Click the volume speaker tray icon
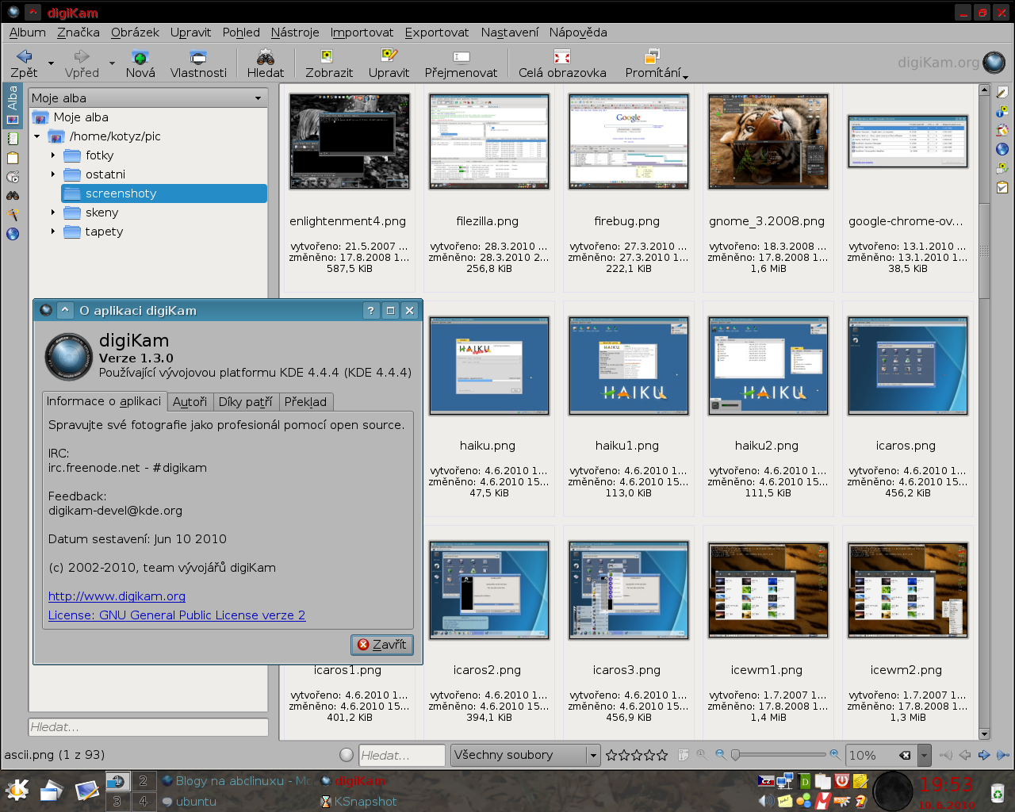 [x=767, y=801]
